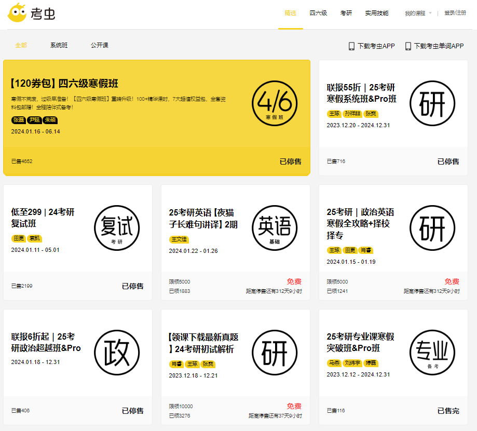
Task: Click the 英语 基础 circle badge
Action: click(x=275, y=228)
